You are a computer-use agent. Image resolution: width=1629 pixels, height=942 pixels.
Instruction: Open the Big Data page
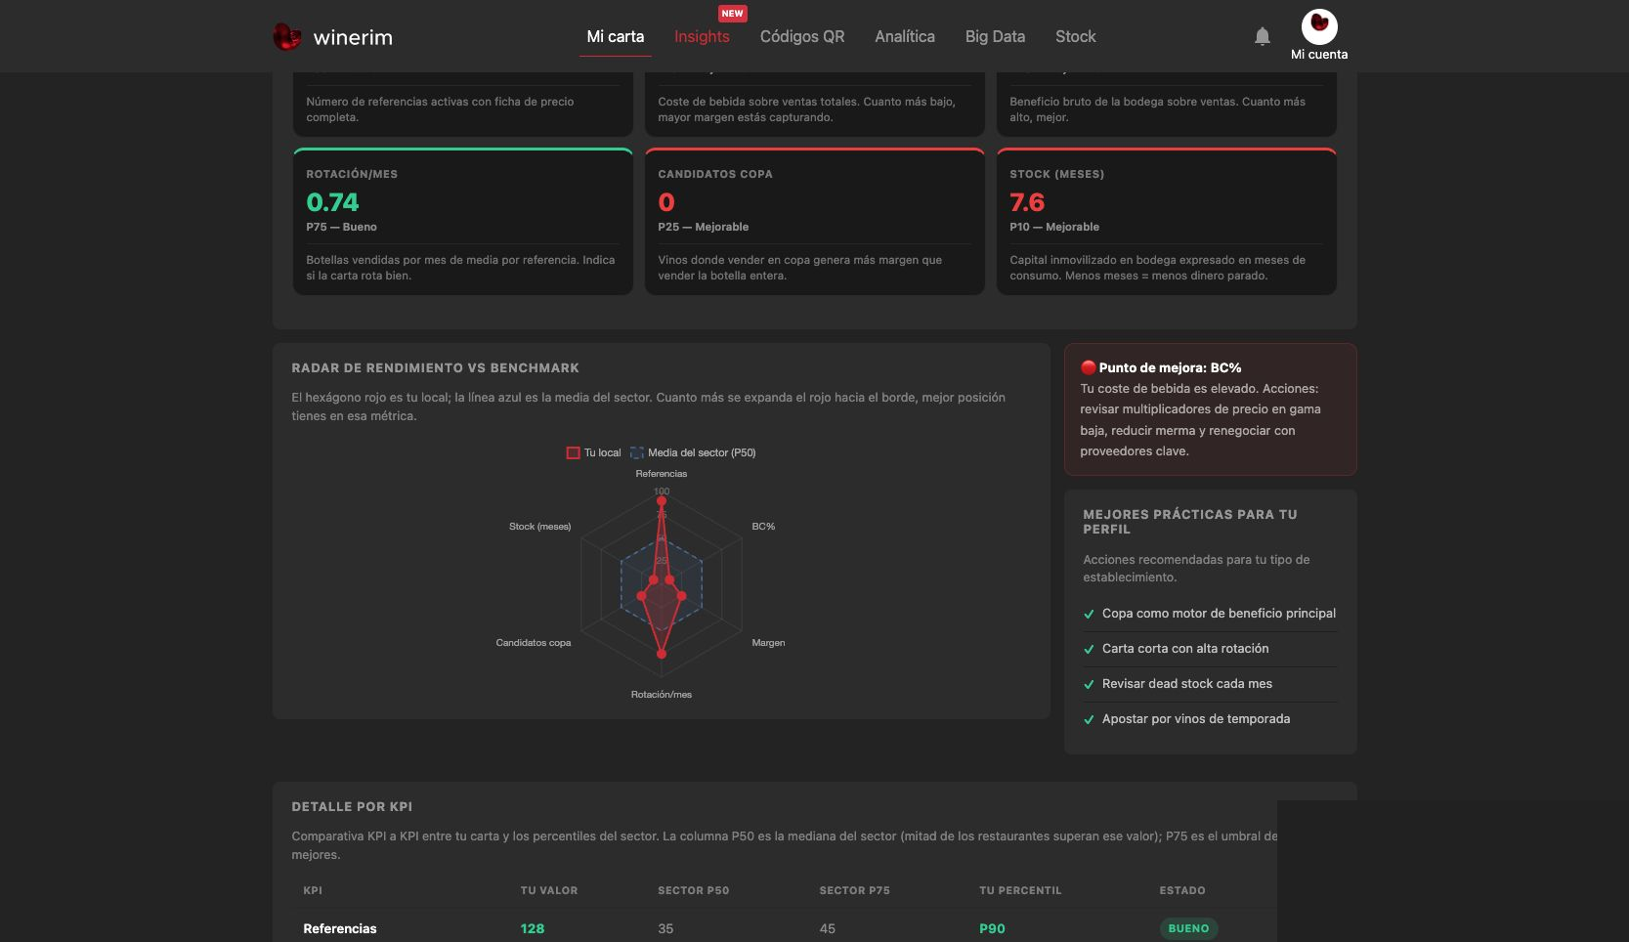pyautogui.click(x=995, y=36)
